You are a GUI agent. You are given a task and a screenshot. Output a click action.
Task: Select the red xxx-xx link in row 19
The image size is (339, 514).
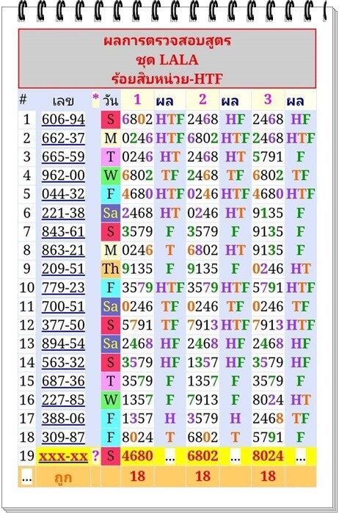[x=63, y=456]
